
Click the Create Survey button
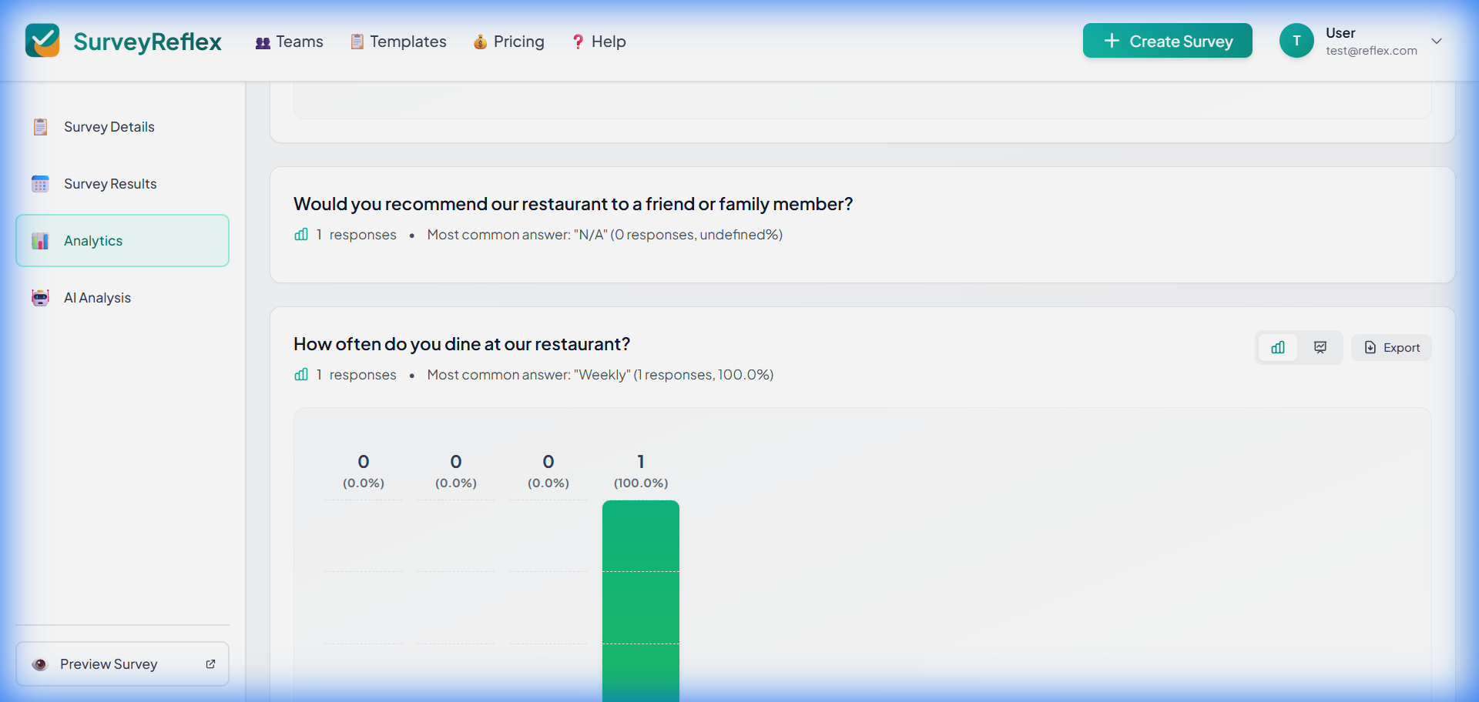tap(1167, 41)
